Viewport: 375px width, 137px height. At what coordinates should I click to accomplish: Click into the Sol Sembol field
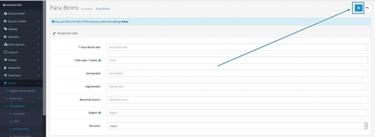[x=237, y=73]
